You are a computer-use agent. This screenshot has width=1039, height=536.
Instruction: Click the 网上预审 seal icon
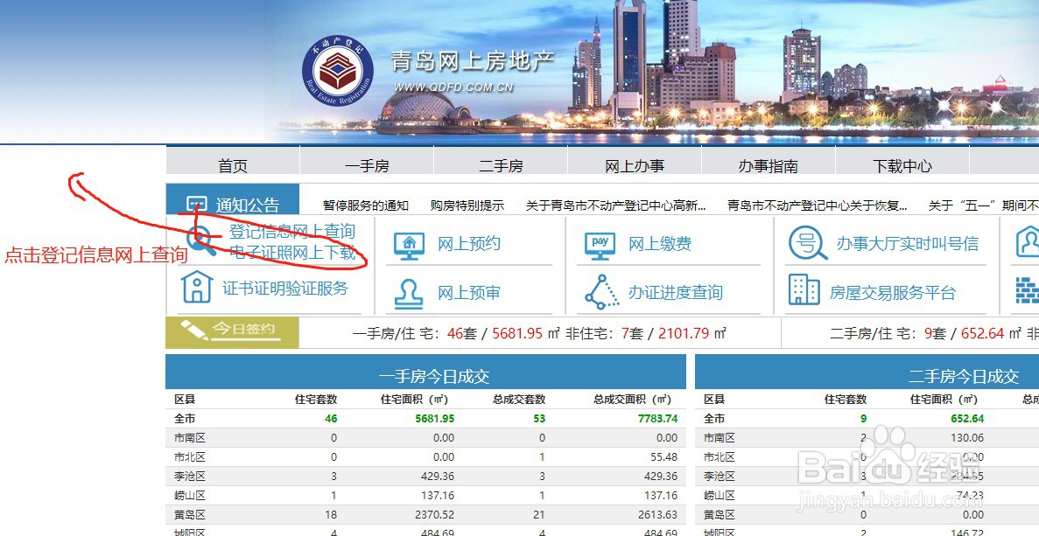pos(407,293)
